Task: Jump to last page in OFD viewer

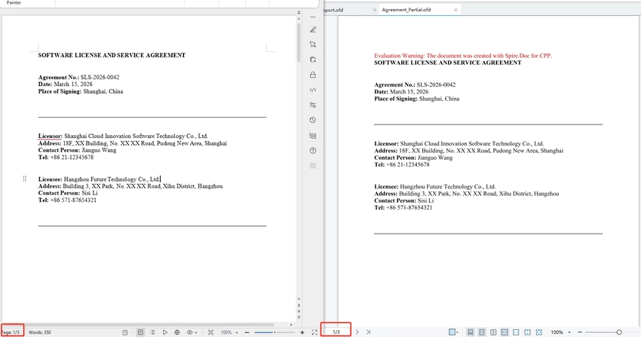Action: tap(367, 332)
